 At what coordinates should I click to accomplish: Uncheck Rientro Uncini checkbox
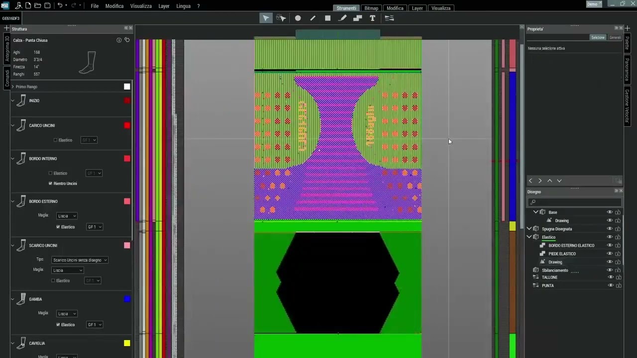pos(50,183)
